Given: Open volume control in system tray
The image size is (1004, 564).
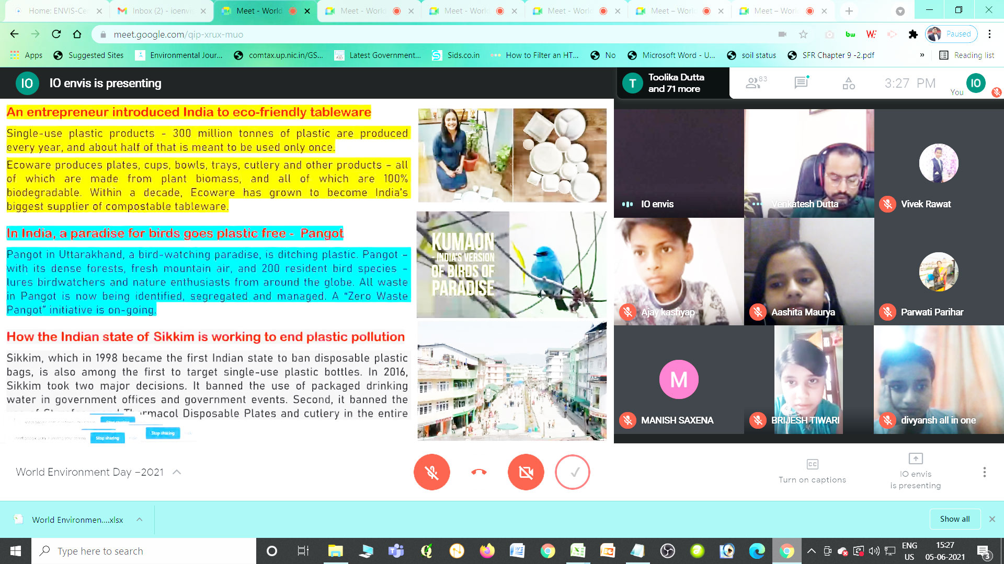Looking at the screenshot, I should coord(874,551).
